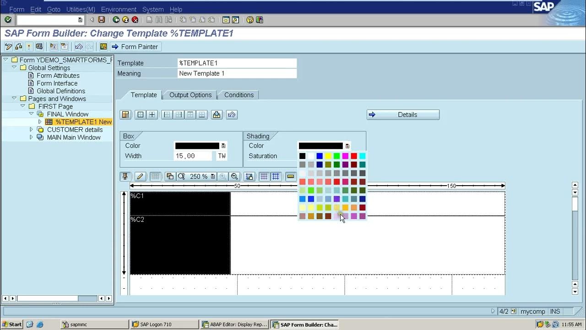
Task: Click the Field List on/off icon
Action: (x=103, y=46)
